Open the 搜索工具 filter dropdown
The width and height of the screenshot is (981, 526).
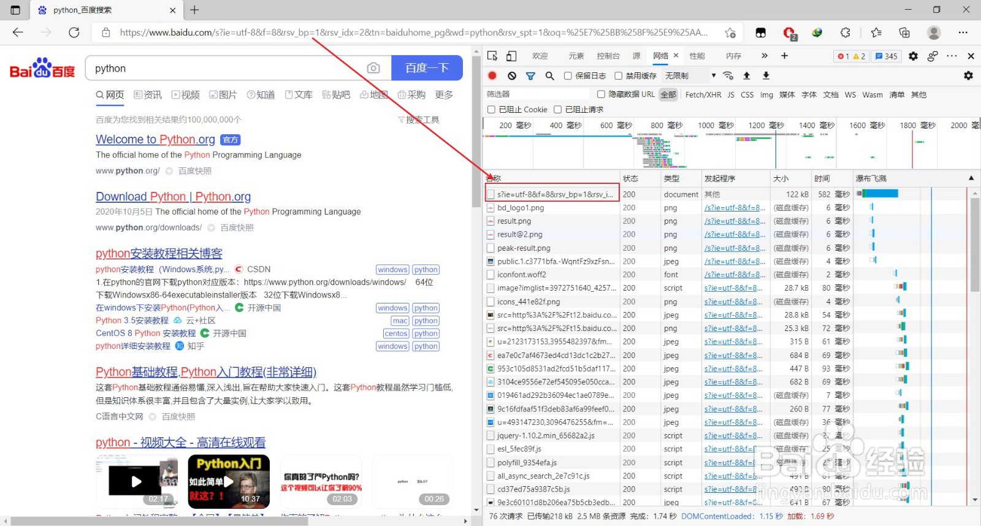point(418,120)
